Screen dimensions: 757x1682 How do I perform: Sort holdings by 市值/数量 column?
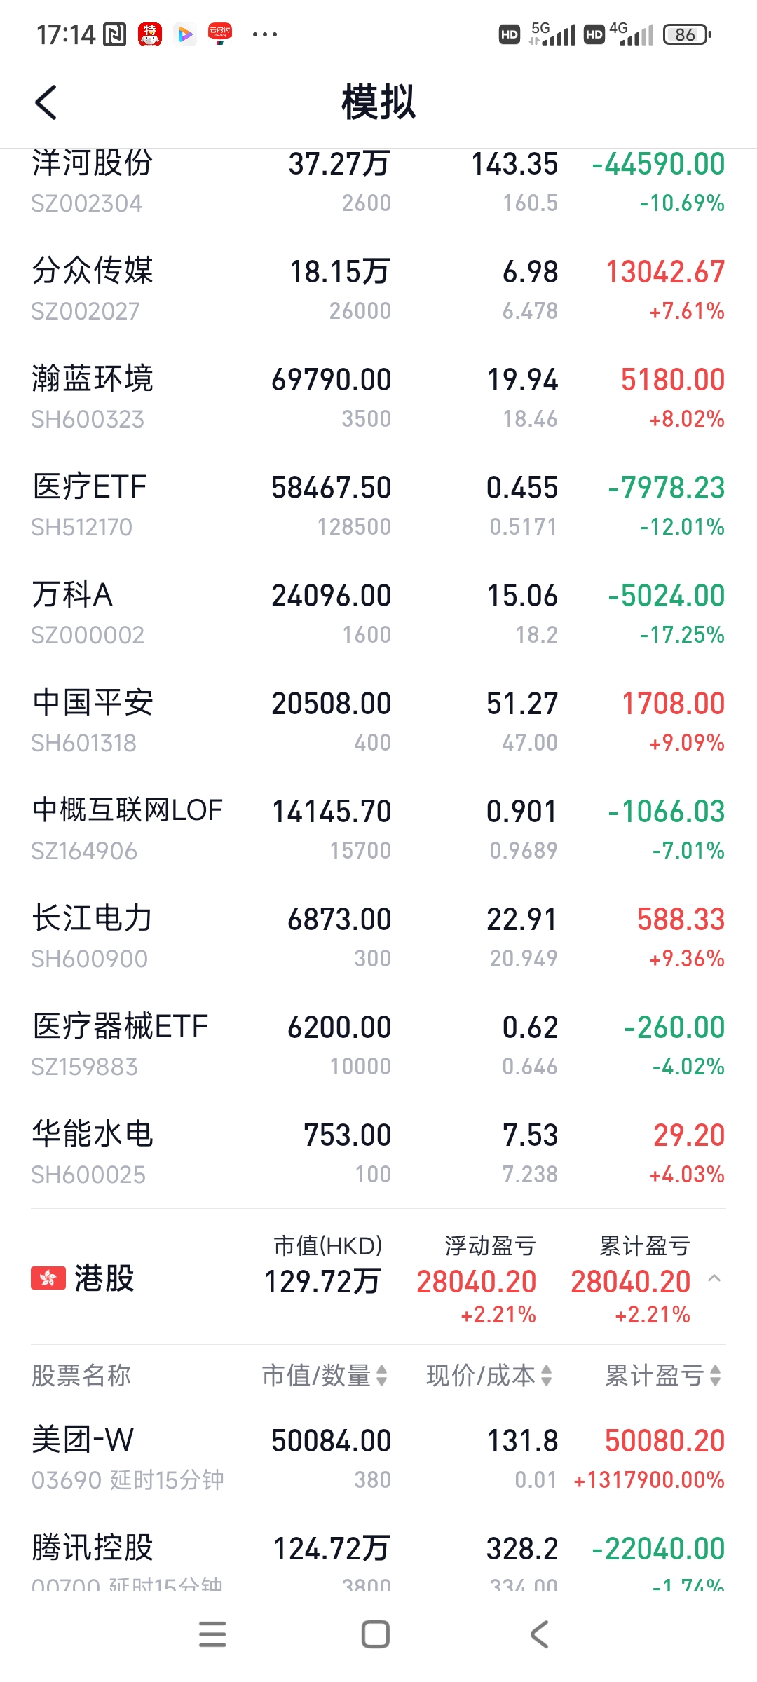pos(325,1376)
